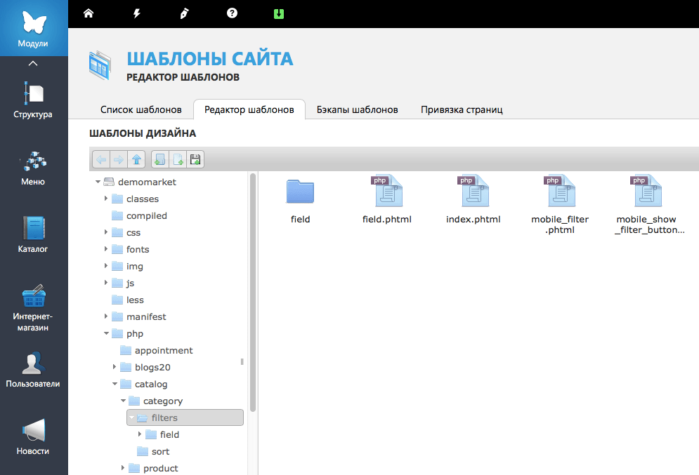Open the Пользователи module
699x475 pixels.
click(33, 370)
